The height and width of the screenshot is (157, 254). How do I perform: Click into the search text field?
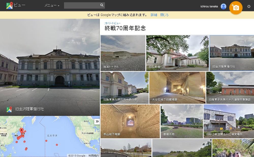click(81, 5)
